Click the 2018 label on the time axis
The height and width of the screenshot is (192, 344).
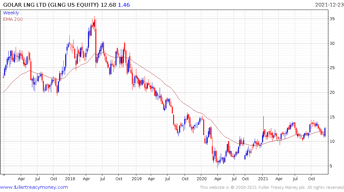click(x=70, y=179)
